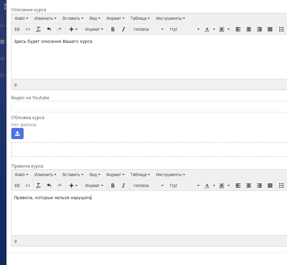This screenshot has height=265, width=287.
Task: Center align text in course rules editor
Action: (x=249, y=186)
